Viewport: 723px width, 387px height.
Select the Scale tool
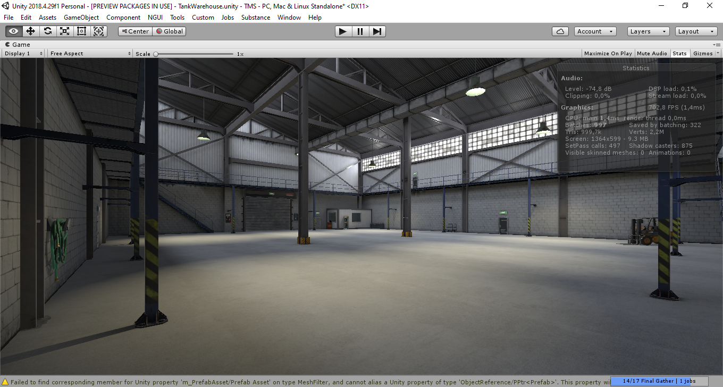pos(65,31)
